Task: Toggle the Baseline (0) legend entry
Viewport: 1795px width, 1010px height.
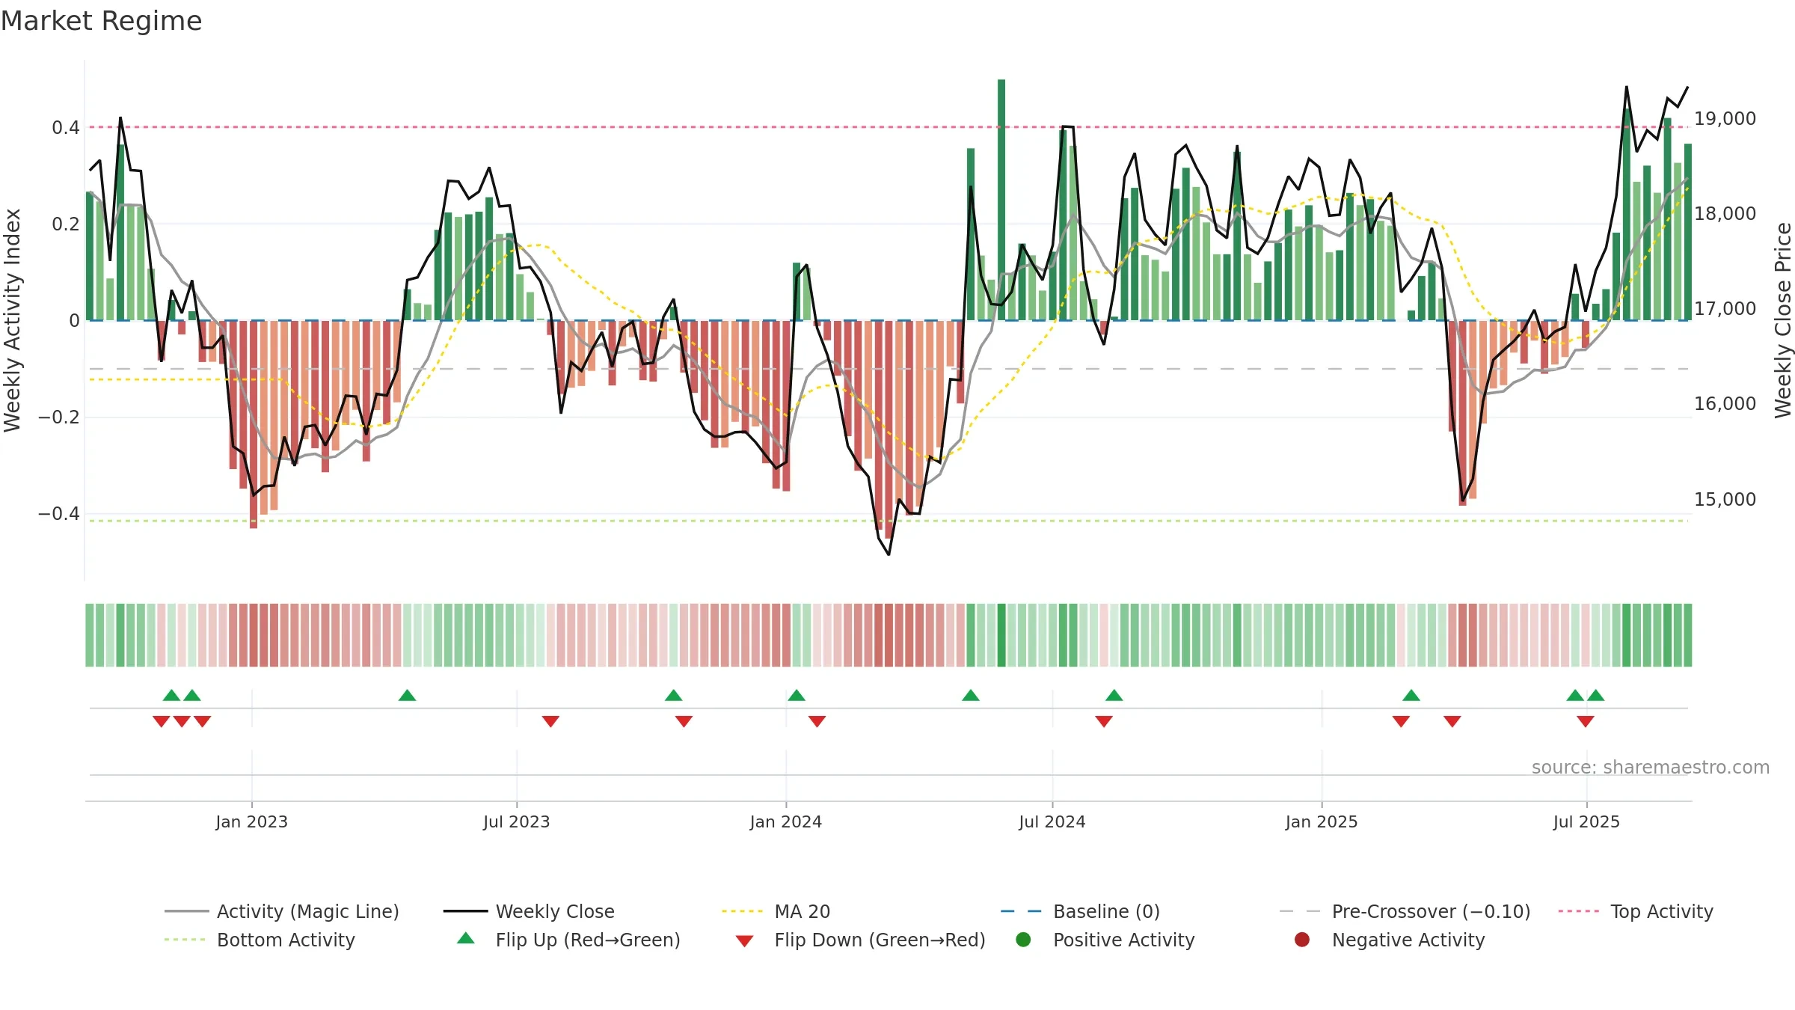Action: (x=1081, y=911)
